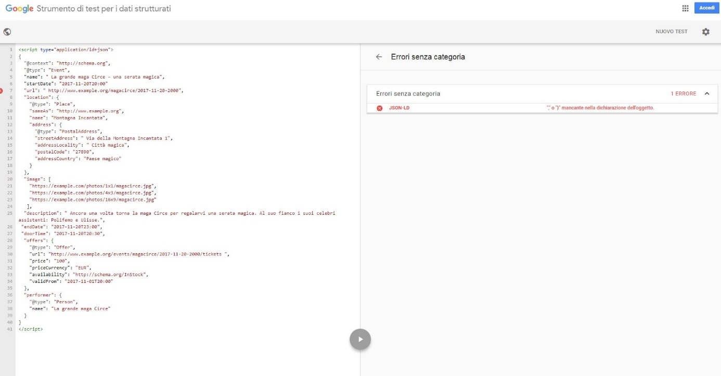The height and width of the screenshot is (376, 721).
Task: Click the endDate code line
Action: pos(61,227)
